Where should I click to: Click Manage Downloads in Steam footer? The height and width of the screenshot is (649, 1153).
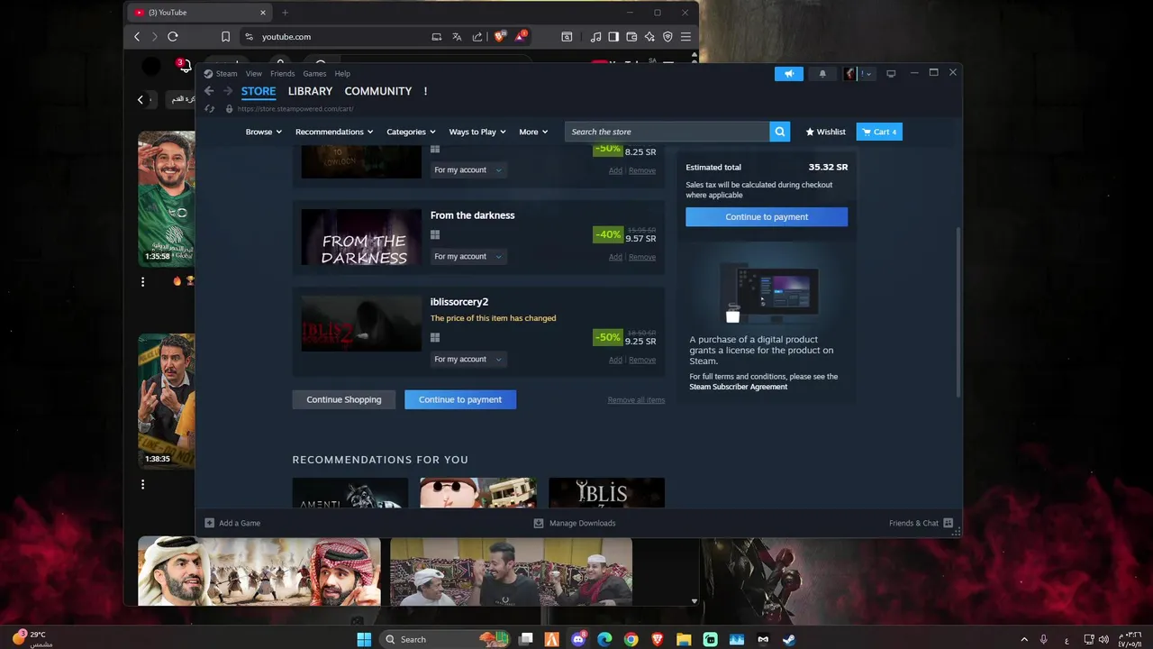tap(575, 523)
